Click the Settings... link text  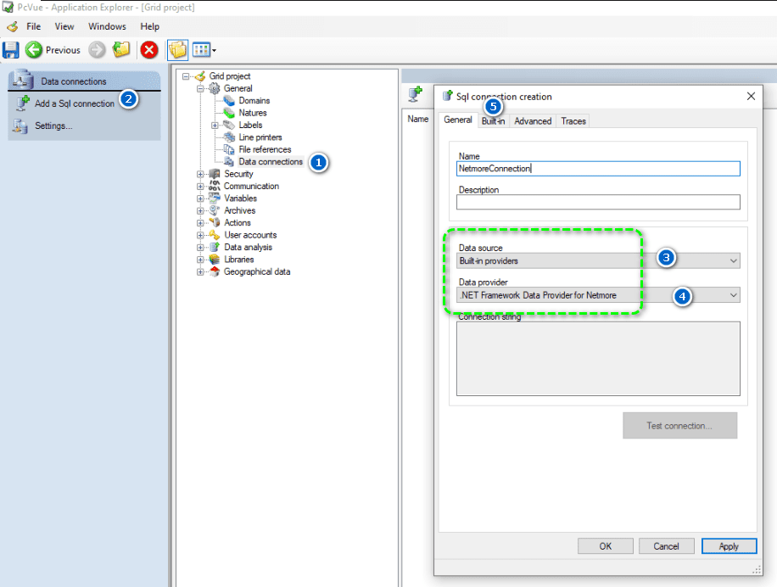(x=53, y=126)
